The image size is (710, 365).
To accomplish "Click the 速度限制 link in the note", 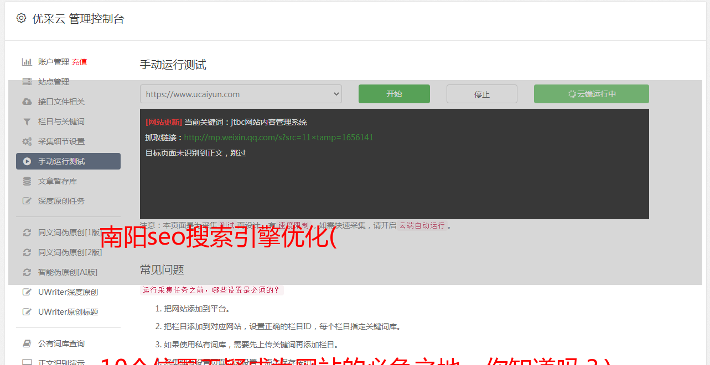I will click(x=293, y=225).
